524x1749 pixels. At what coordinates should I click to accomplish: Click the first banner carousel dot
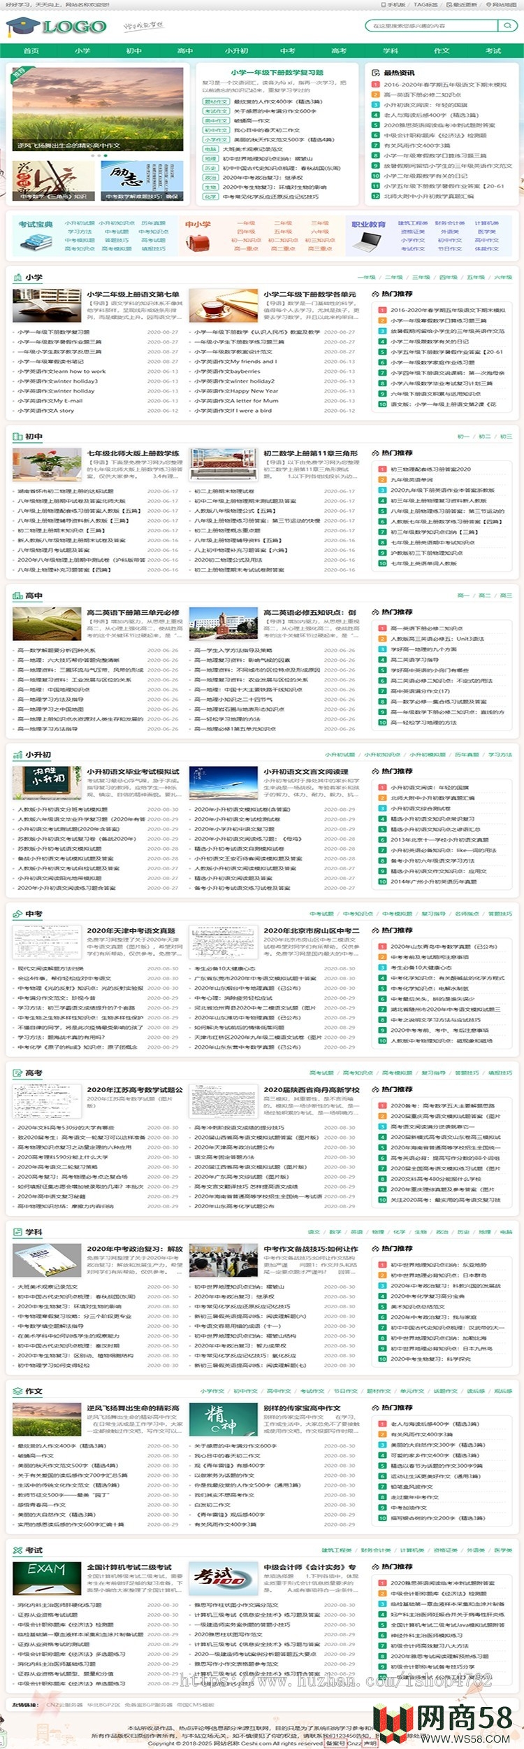[x=93, y=155]
